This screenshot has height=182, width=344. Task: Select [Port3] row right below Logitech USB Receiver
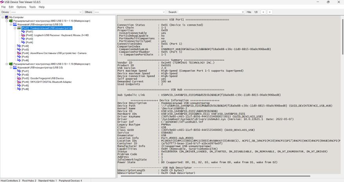[x=29, y=39]
